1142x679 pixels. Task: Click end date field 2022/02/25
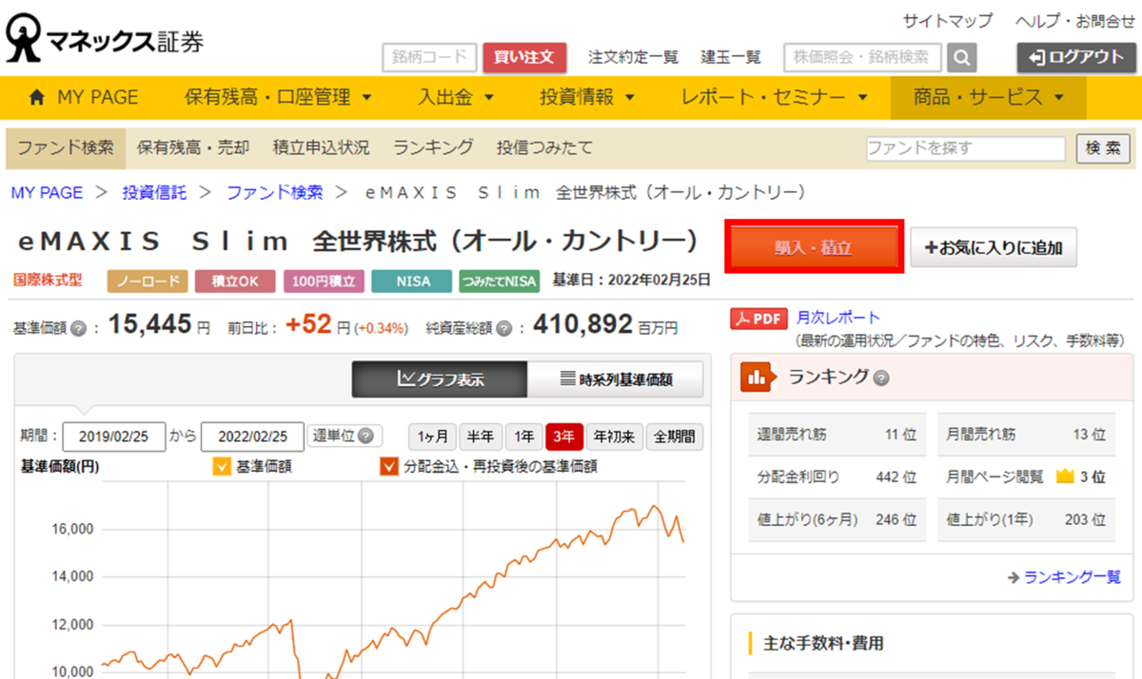tap(253, 436)
